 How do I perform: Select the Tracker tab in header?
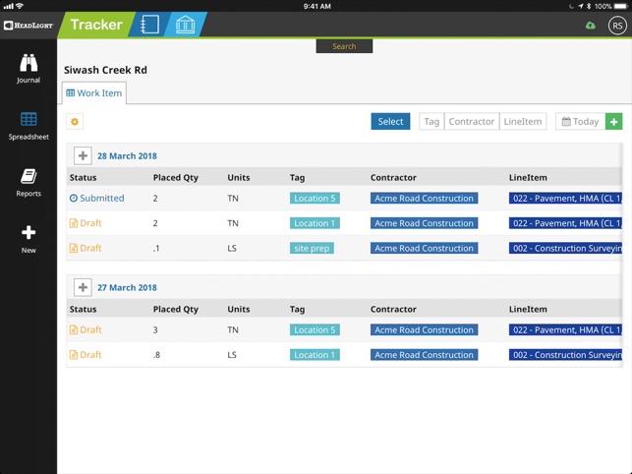click(96, 25)
